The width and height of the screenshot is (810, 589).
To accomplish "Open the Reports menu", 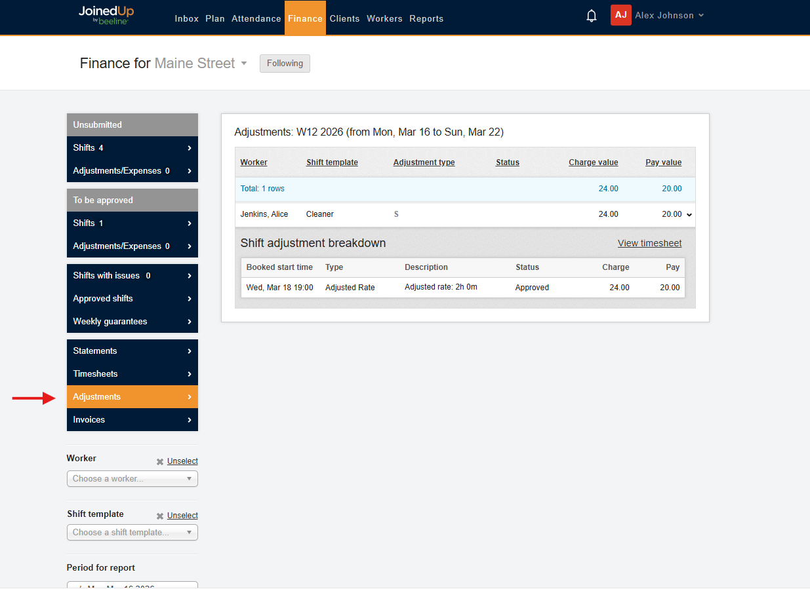I will pyautogui.click(x=426, y=18).
